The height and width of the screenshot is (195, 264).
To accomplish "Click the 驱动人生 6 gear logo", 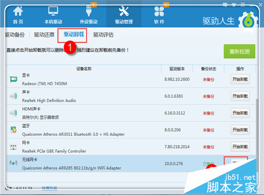I will coord(248,22).
